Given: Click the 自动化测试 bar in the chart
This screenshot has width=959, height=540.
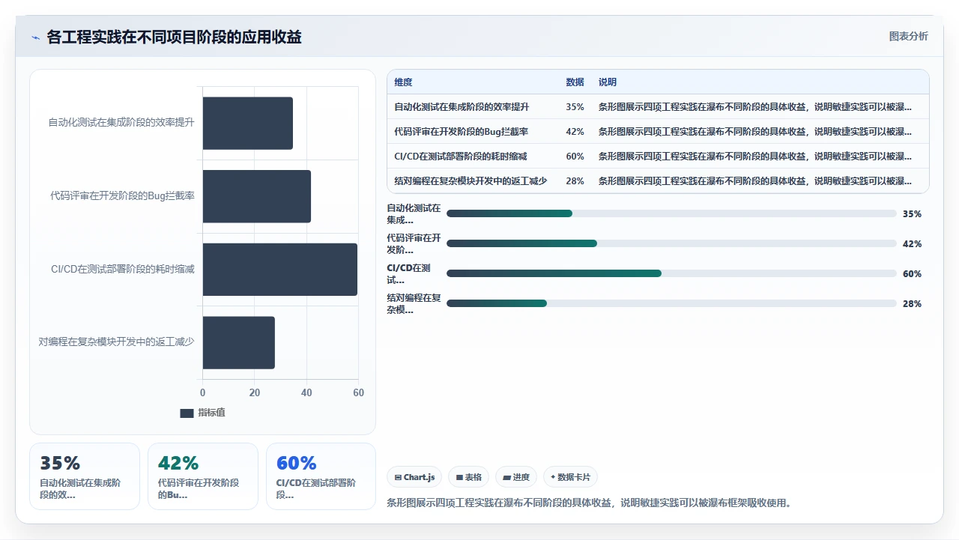Looking at the screenshot, I should 248,123.
